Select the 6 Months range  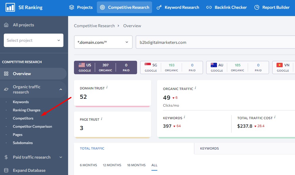(x=88, y=165)
